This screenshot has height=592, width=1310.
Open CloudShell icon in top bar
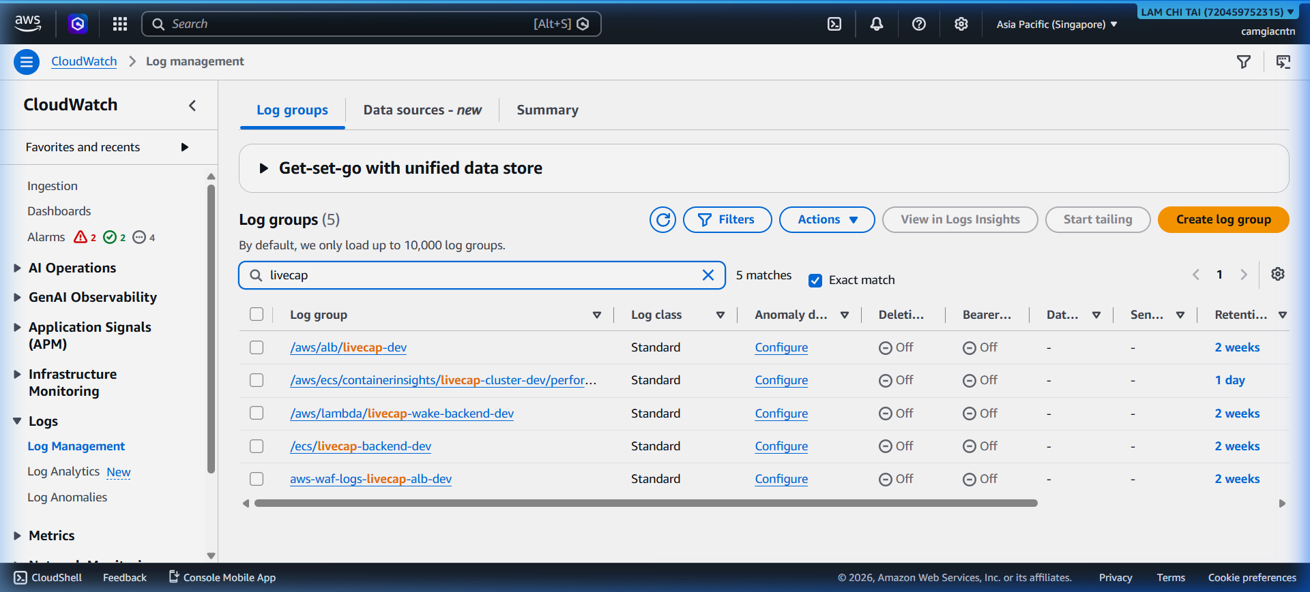coord(834,24)
